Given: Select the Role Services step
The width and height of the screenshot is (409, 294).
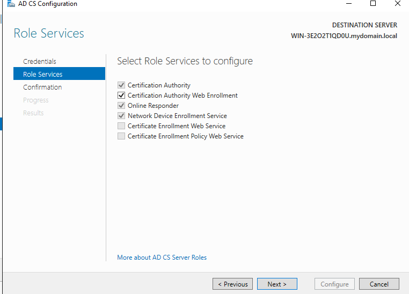Looking at the screenshot, I should click(59, 74).
